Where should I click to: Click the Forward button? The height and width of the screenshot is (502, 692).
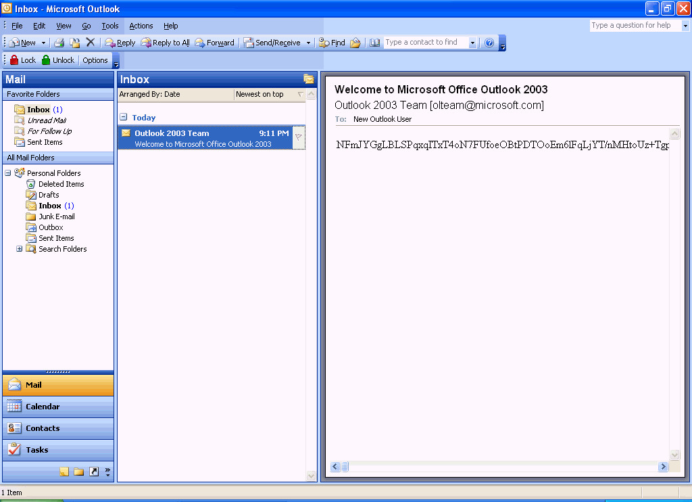coord(214,43)
